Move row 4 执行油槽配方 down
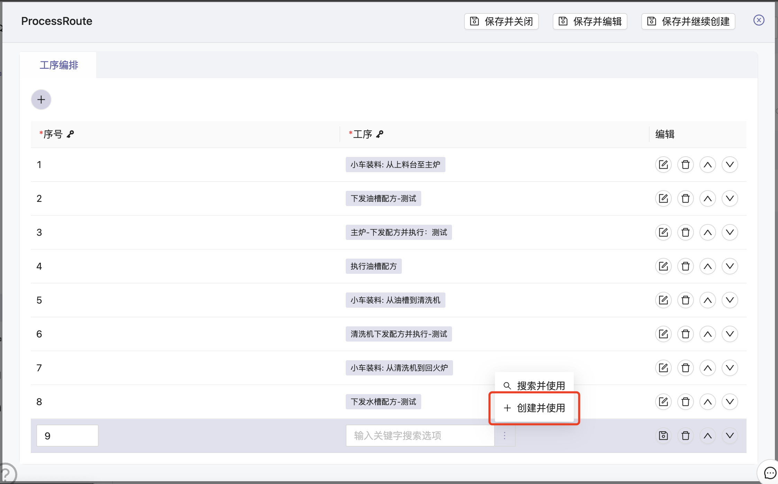Image resolution: width=778 pixels, height=484 pixels. tap(730, 266)
